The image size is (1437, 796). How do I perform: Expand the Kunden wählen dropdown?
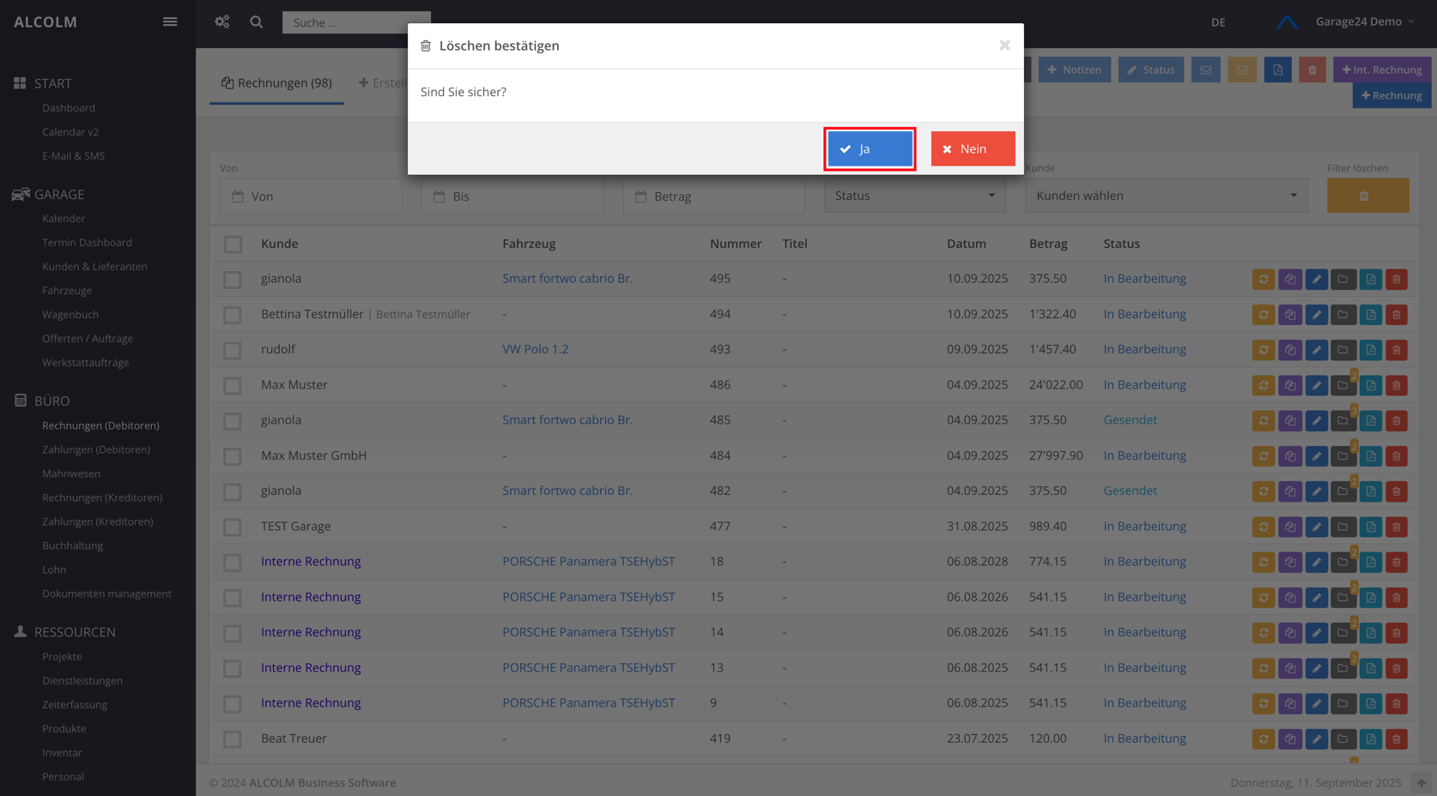1166,196
